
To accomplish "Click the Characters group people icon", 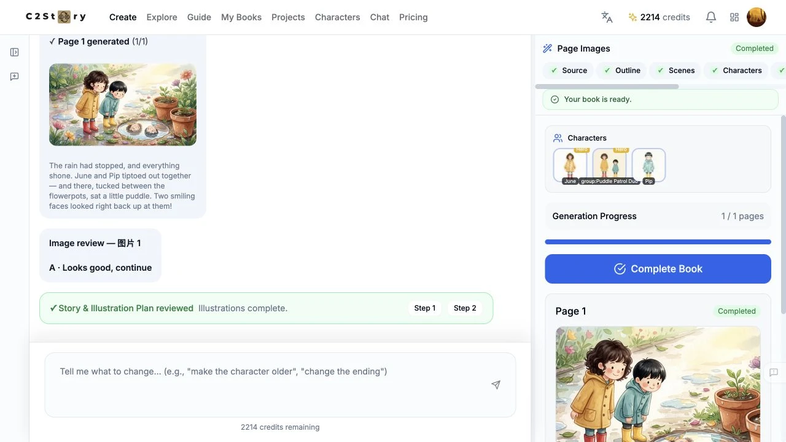I will coord(558,138).
